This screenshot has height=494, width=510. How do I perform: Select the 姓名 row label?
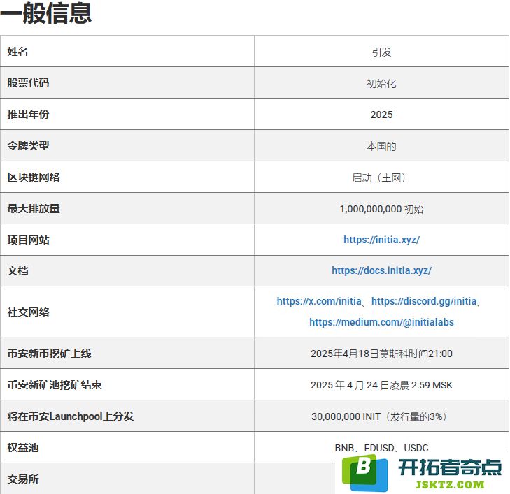(x=17, y=51)
